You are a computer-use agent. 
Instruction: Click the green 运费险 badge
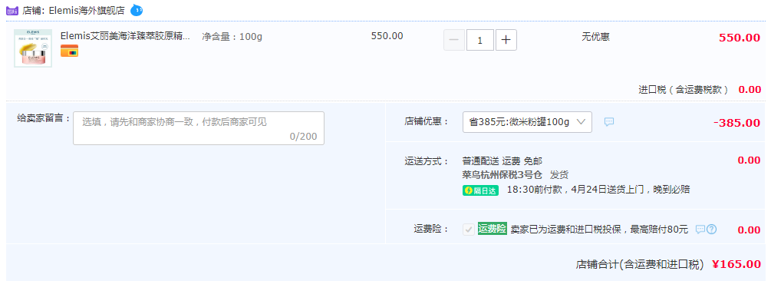coord(493,229)
